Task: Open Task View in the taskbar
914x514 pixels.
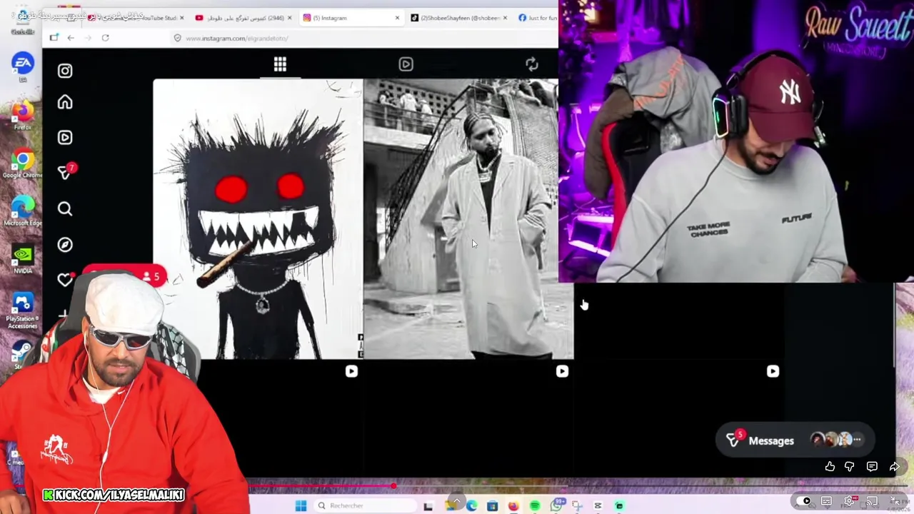Action: click(x=428, y=506)
